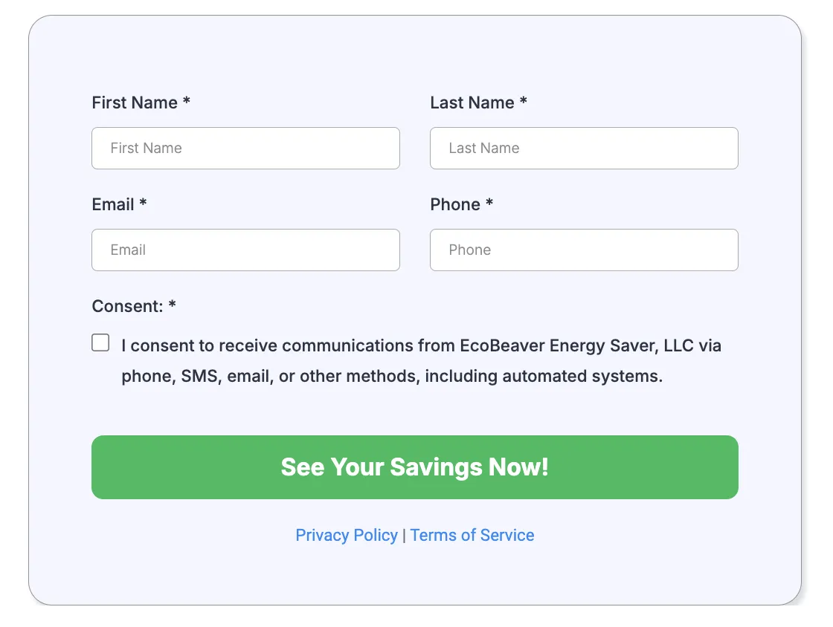Click into the Phone input field
The width and height of the screenshot is (833, 627).
[x=584, y=250]
